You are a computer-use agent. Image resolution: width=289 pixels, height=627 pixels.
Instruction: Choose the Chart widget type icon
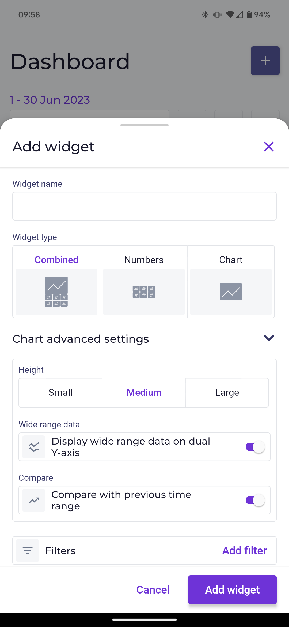click(x=231, y=292)
